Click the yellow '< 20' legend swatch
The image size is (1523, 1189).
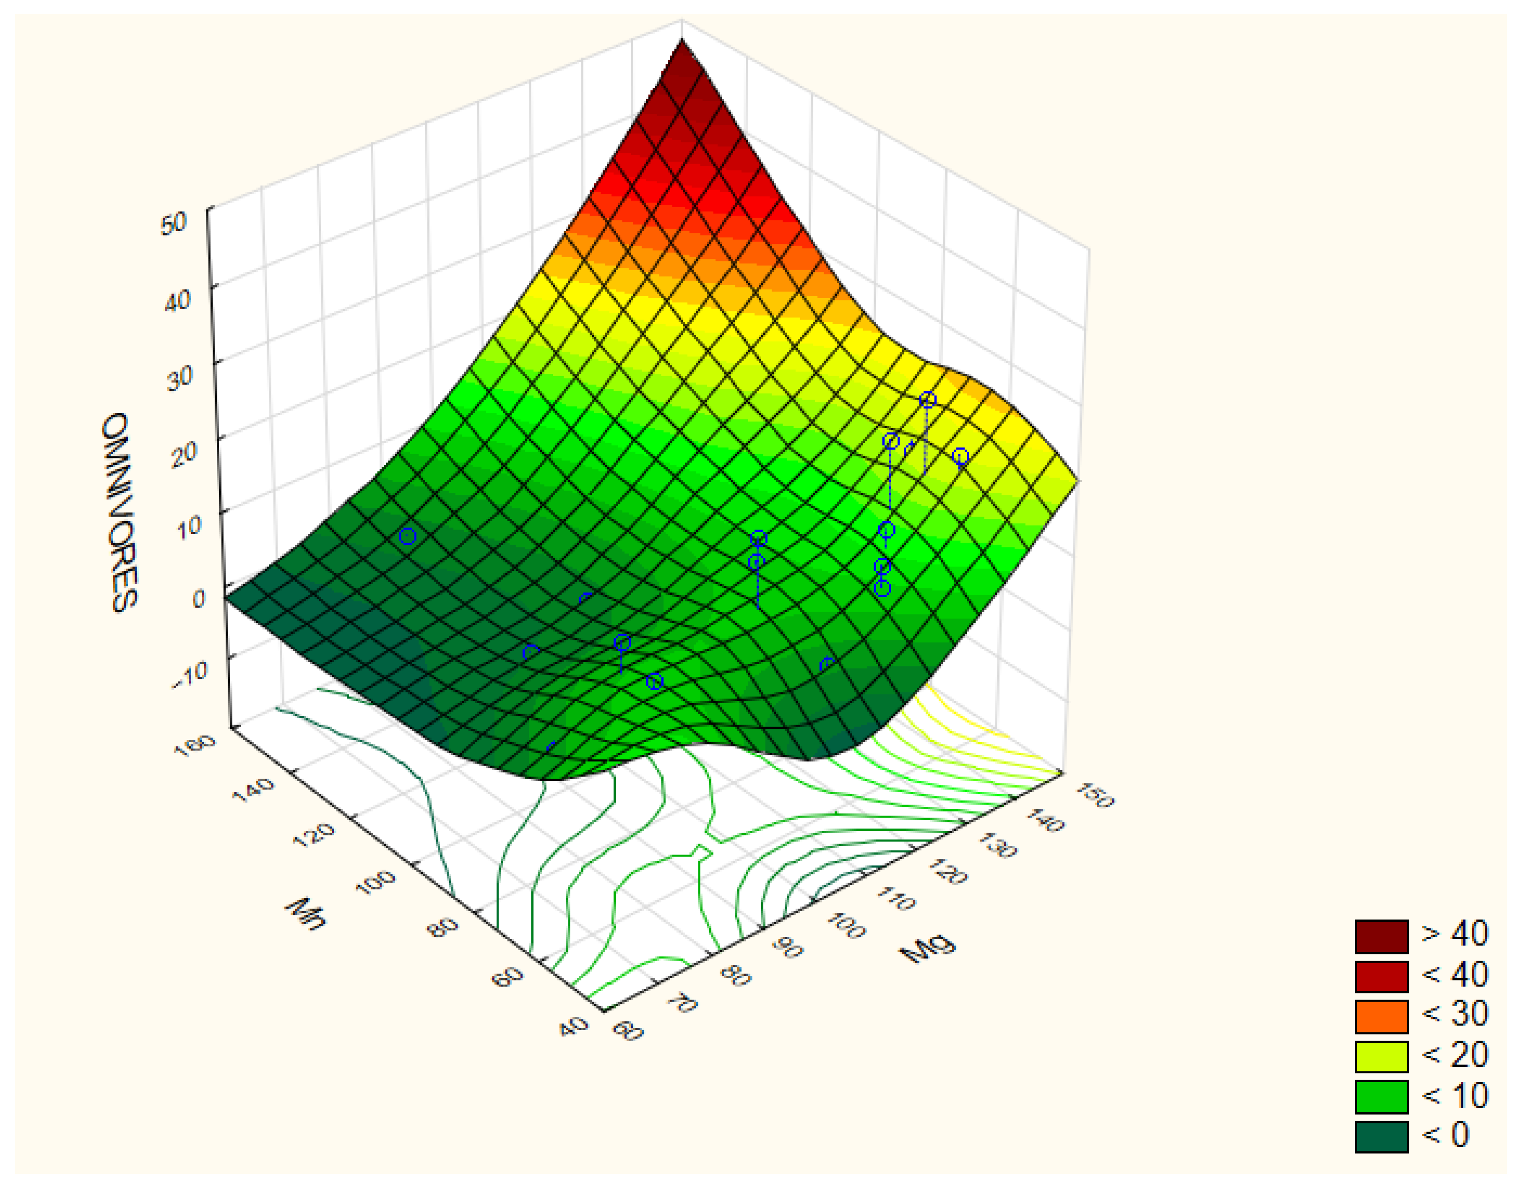[x=1381, y=1057]
